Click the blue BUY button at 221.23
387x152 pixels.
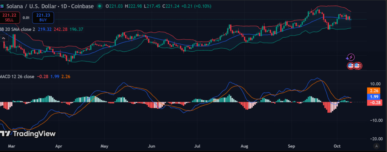pos(43,17)
